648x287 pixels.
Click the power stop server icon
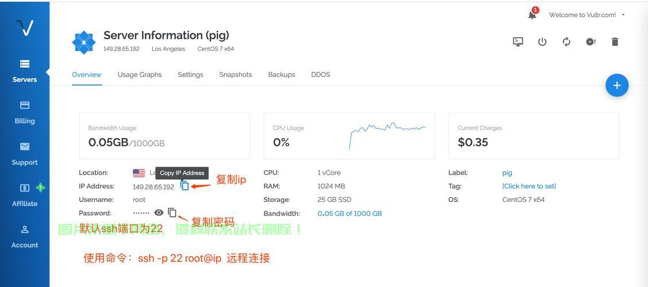click(x=542, y=42)
